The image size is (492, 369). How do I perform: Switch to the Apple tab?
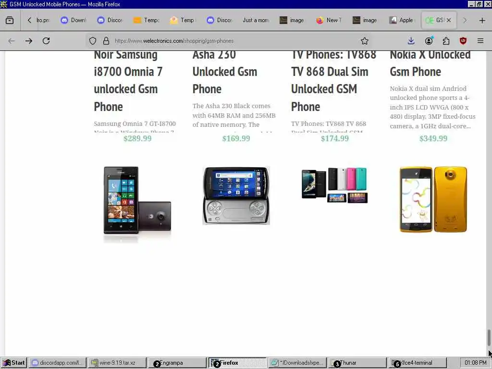click(x=402, y=20)
